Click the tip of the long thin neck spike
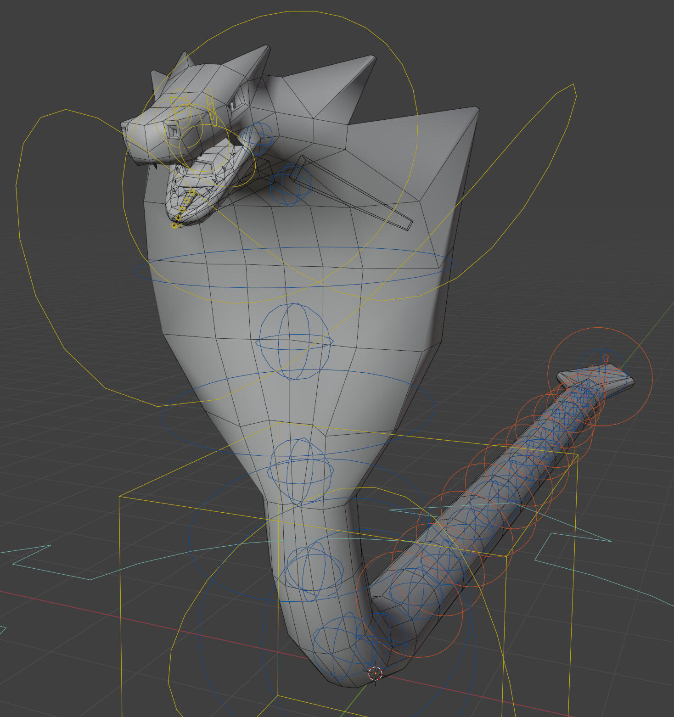 (x=410, y=225)
